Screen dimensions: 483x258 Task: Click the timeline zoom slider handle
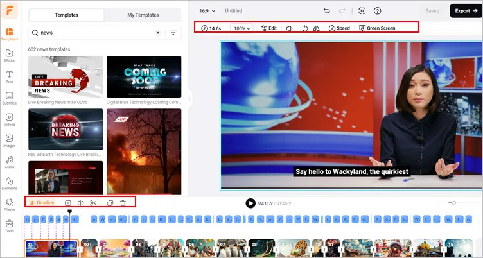pos(453,203)
